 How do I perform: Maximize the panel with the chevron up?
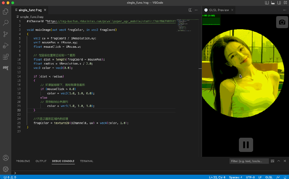279,161
